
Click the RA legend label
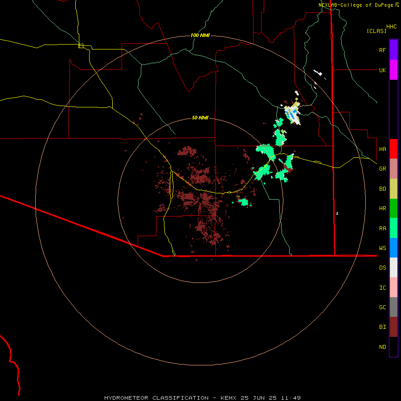point(382,229)
